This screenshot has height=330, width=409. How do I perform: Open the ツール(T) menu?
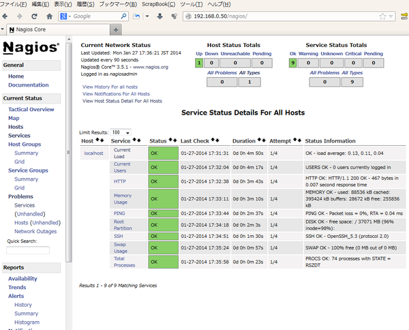coord(191,4)
